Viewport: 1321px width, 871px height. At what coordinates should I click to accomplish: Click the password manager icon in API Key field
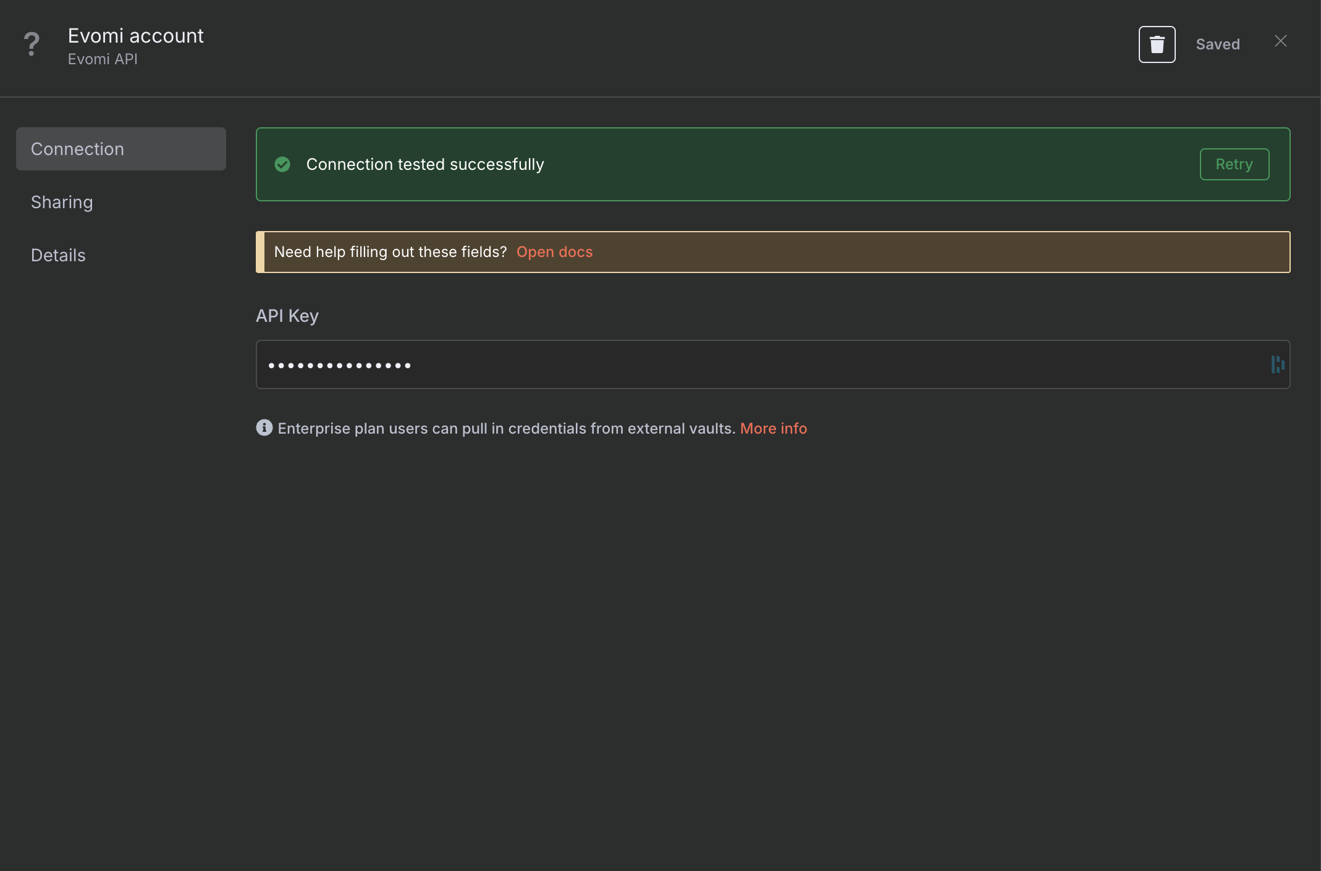click(1277, 364)
